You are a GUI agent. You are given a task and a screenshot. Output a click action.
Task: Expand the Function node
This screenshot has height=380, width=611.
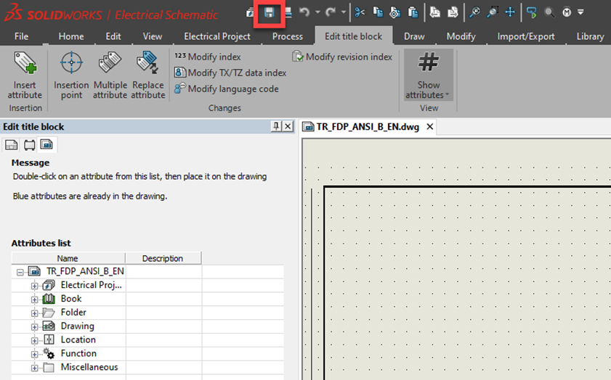pos(34,355)
